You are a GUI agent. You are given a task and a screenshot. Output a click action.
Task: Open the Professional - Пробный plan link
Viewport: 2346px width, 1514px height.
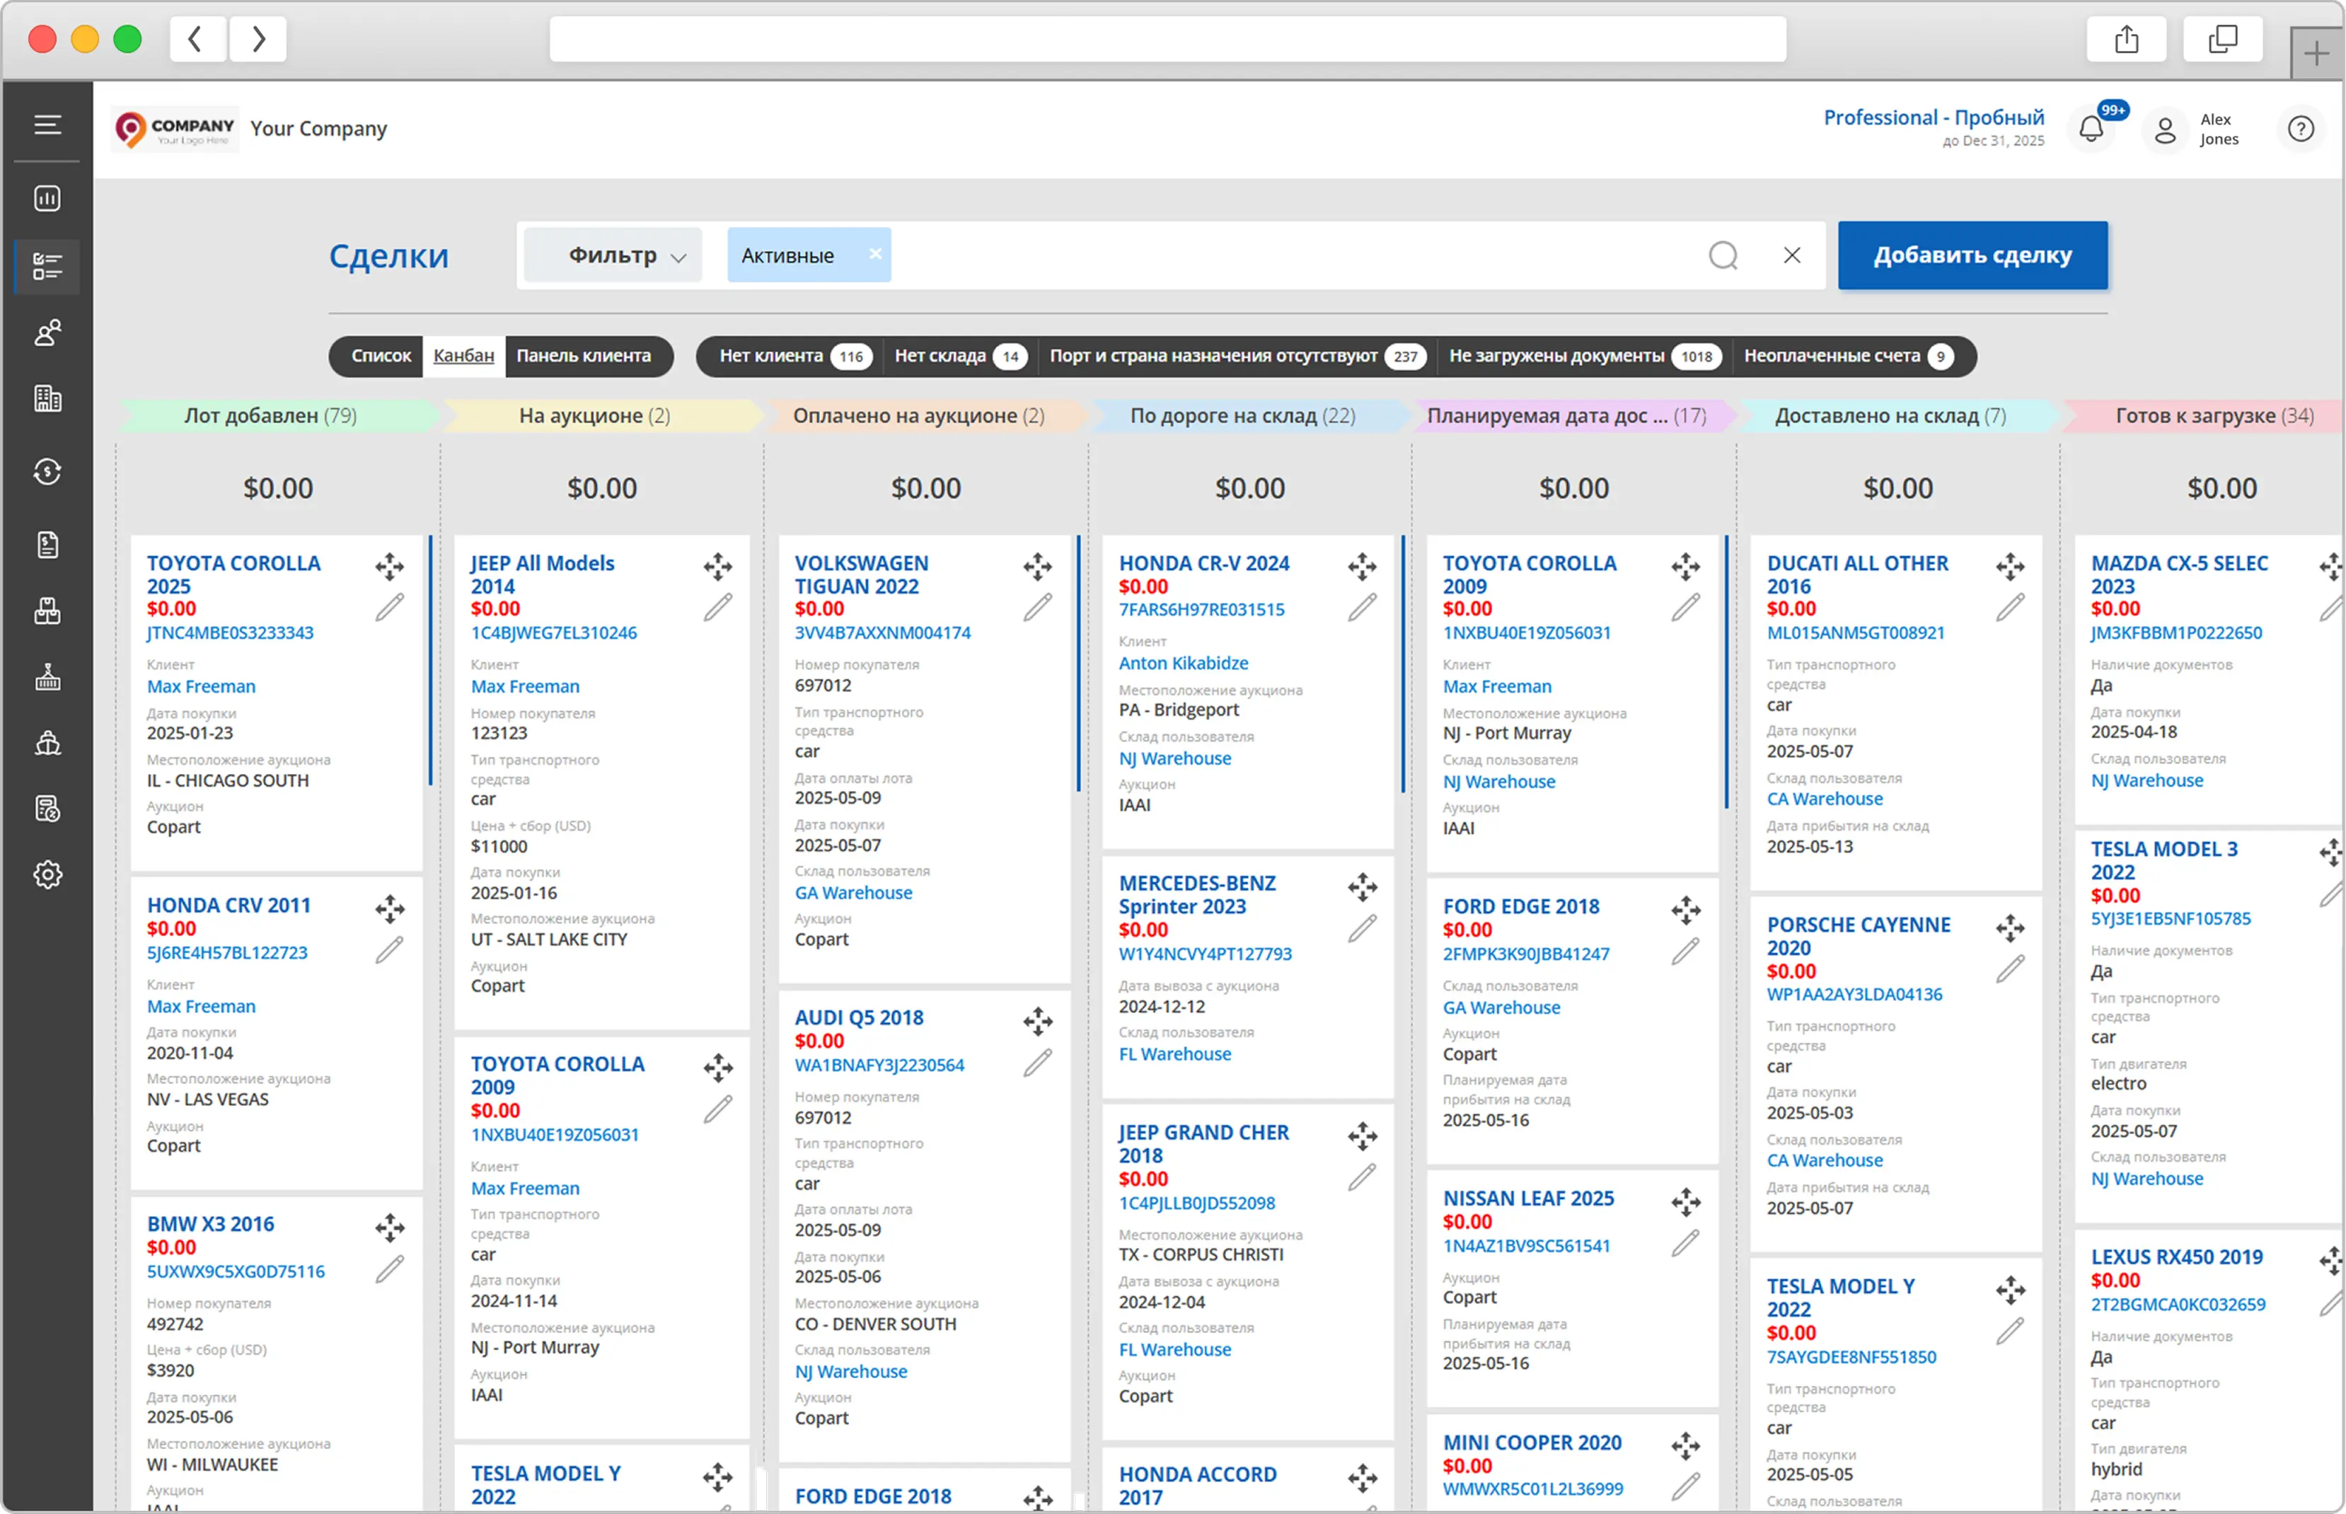(x=1934, y=118)
